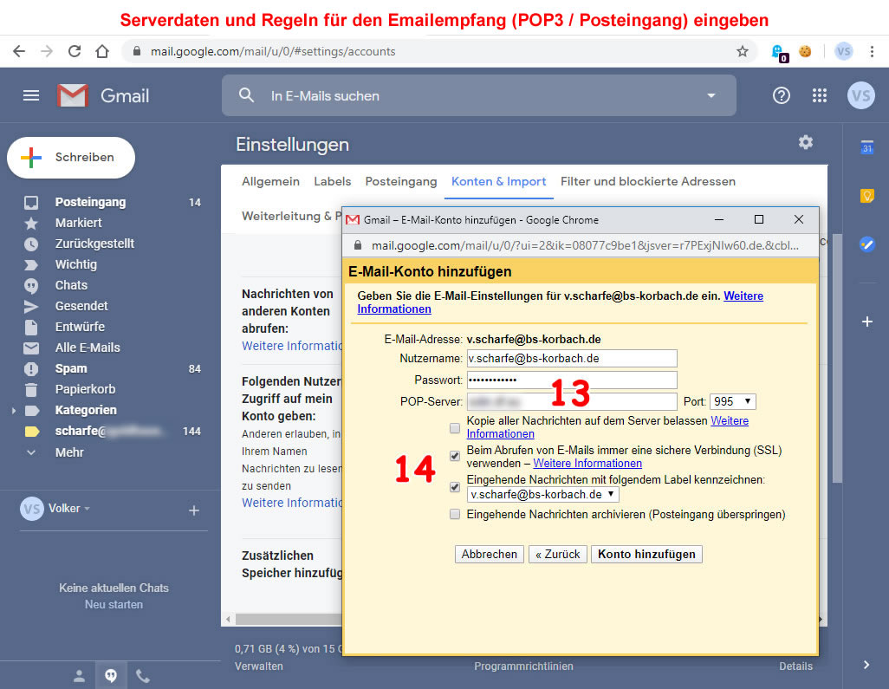889x689 pixels.
Task: Open the Chrome profile avatar in toolbar
Action: coord(844,52)
